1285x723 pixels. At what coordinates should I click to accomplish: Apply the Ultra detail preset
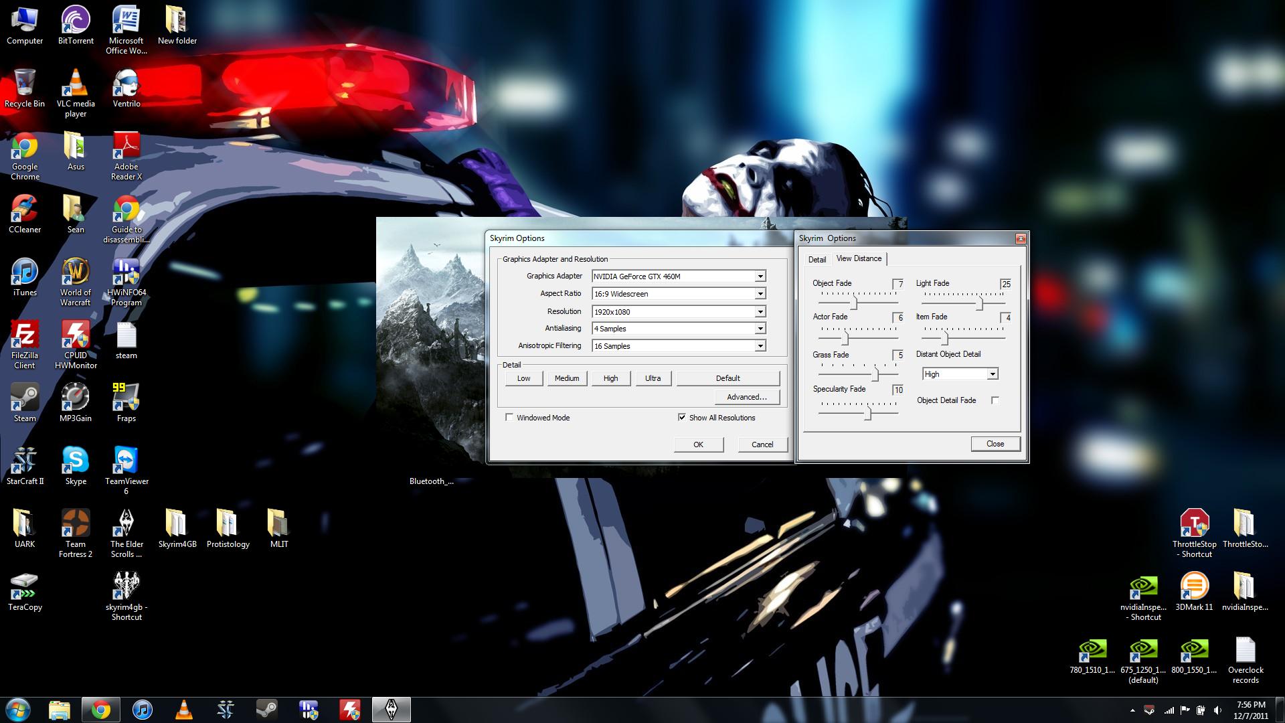(653, 378)
